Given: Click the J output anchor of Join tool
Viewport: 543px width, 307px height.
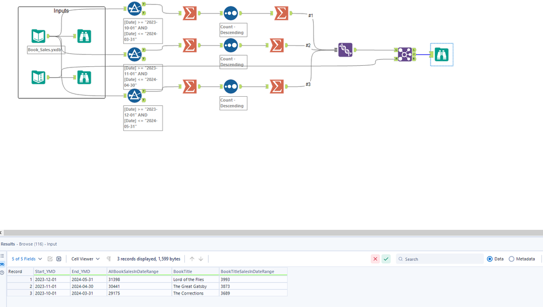Looking at the screenshot, I should 414,54.
